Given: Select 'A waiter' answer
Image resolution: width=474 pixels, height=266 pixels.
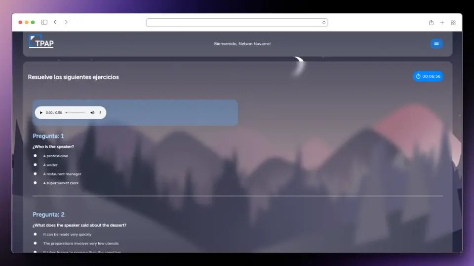Looking at the screenshot, I should click(35, 165).
